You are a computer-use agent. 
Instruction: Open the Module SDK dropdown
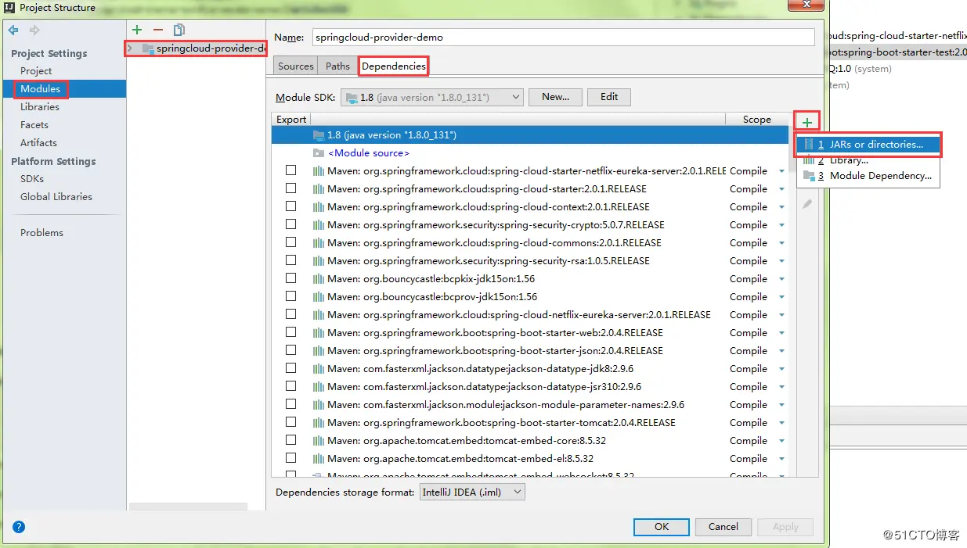point(431,98)
